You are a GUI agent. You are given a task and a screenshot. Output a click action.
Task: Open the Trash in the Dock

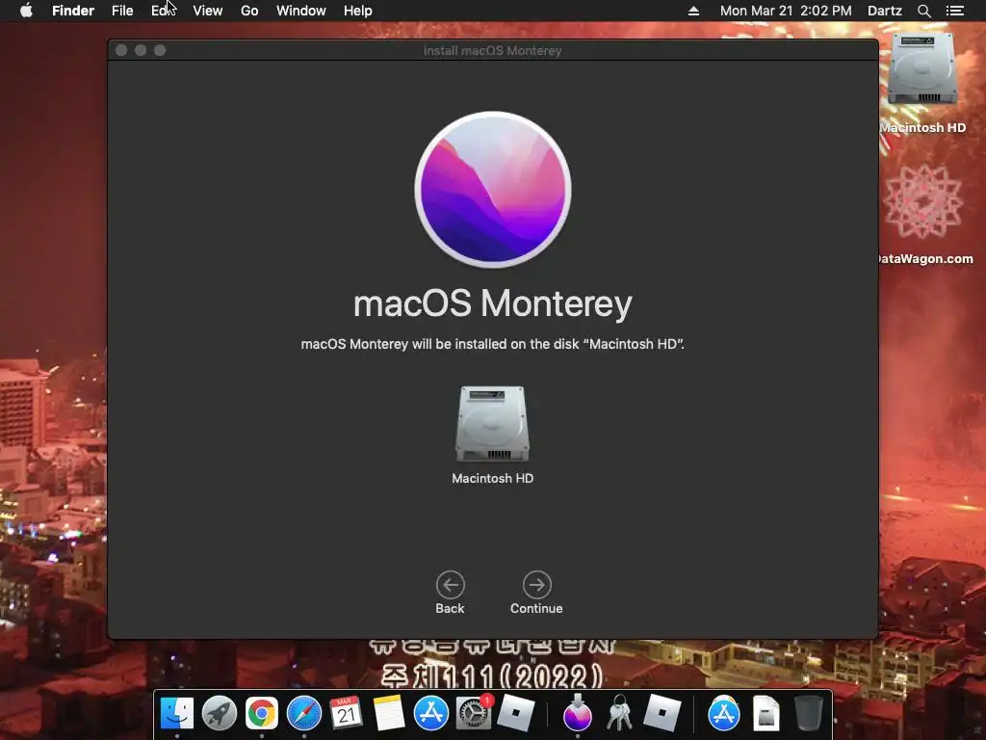pos(808,713)
